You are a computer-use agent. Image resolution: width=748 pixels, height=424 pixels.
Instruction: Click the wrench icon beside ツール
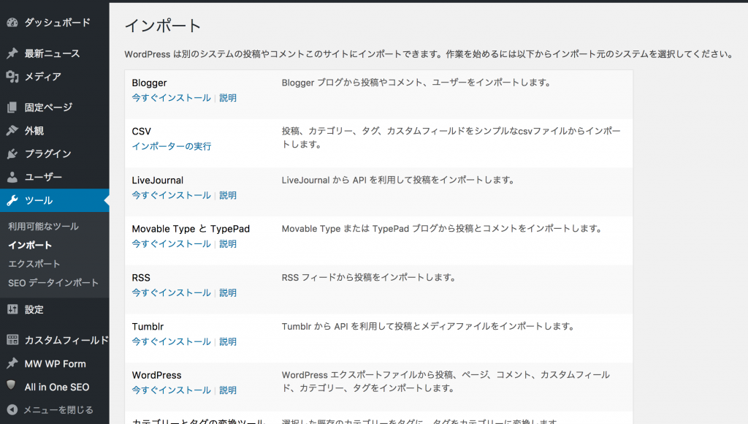pyautogui.click(x=12, y=200)
